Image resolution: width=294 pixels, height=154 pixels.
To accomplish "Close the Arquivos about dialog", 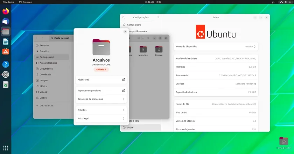I will [x=125, y=32].
